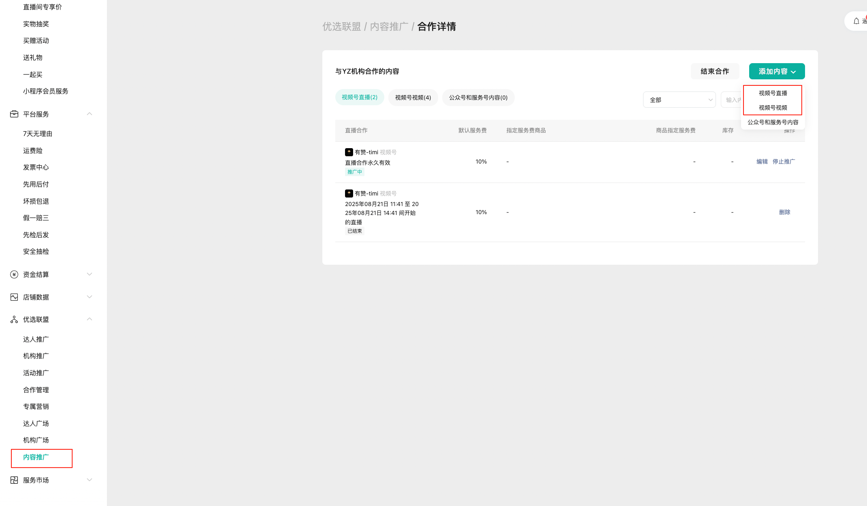The height and width of the screenshot is (506, 867).
Task: Collapse the 平台服务 section chevron
Action: coord(89,114)
